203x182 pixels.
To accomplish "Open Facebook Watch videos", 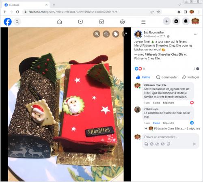I will [80, 22].
